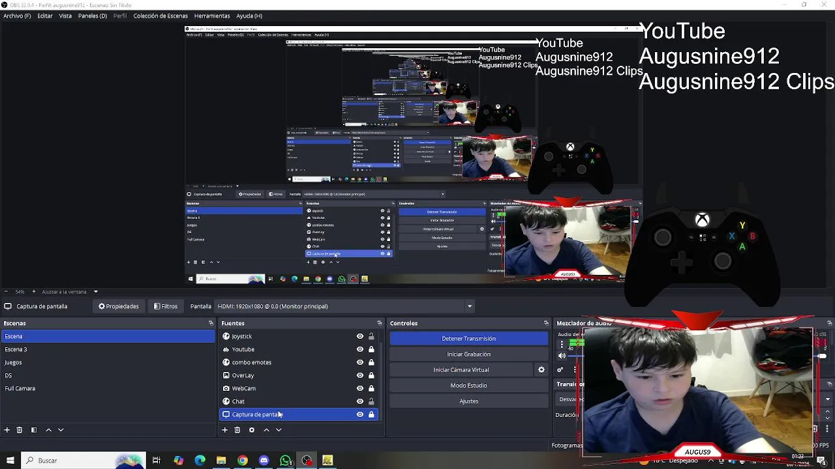The height and width of the screenshot is (469, 835).
Task: Open the Herramientas menu
Action: [212, 16]
